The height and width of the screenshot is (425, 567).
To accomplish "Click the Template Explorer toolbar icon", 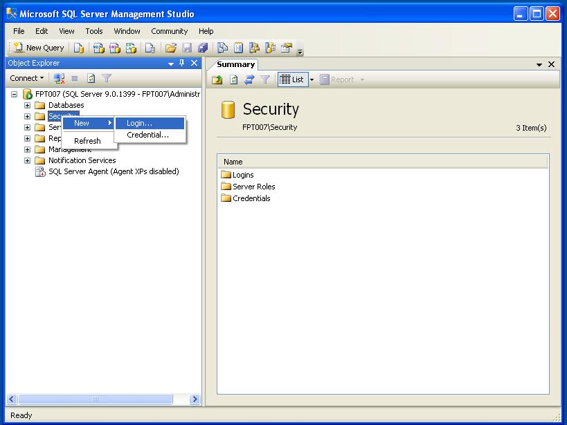I will pos(270,48).
